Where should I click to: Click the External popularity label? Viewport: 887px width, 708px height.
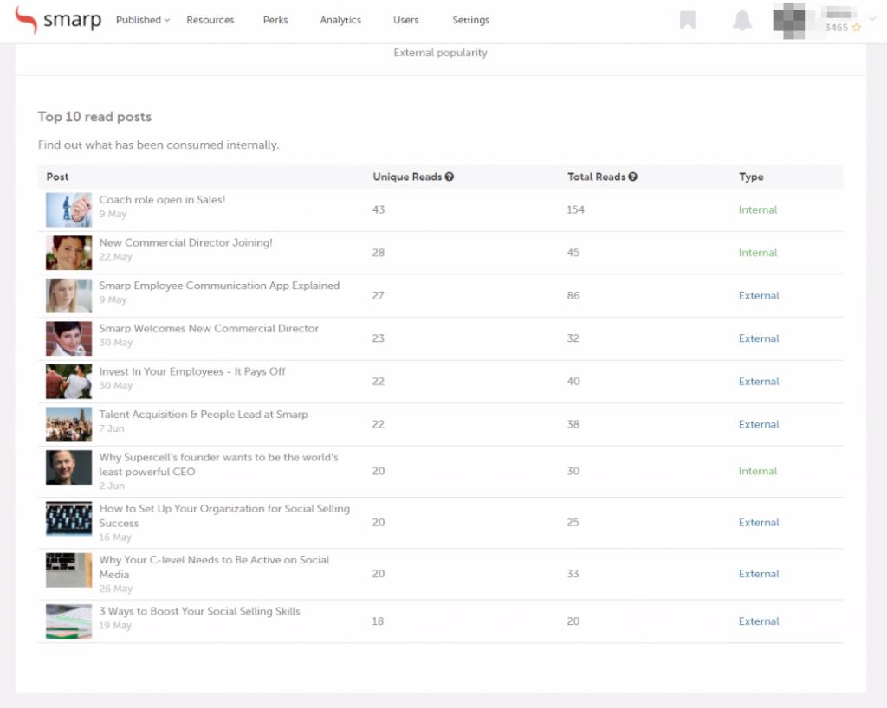pos(440,53)
